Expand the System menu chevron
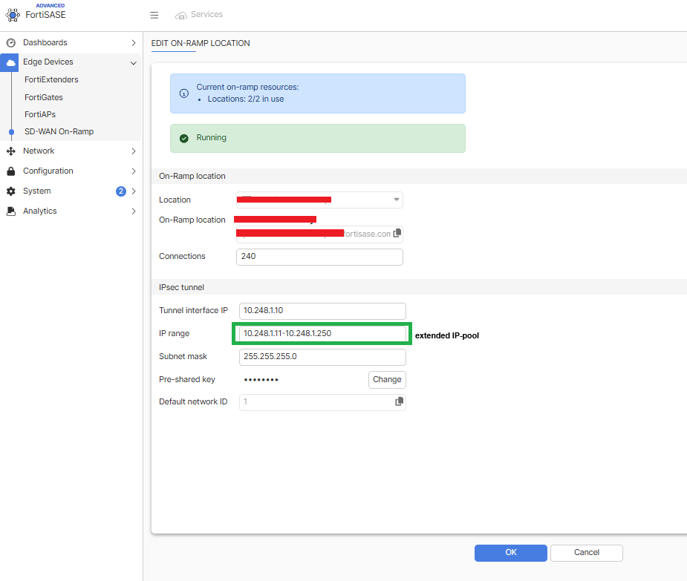The width and height of the screenshot is (687, 581). coord(134,191)
